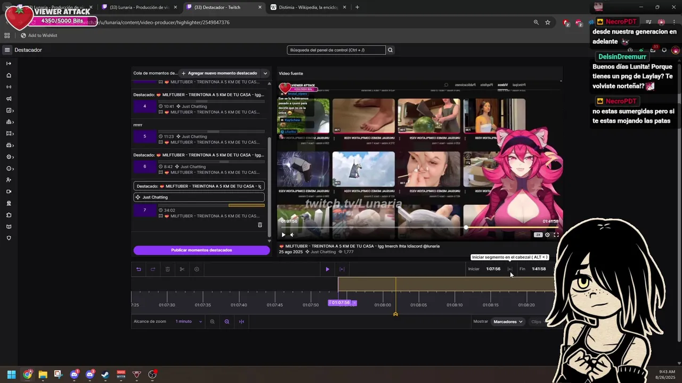The width and height of the screenshot is (682, 383).
Task: Select highlight number 6 in the queue
Action: click(144, 166)
